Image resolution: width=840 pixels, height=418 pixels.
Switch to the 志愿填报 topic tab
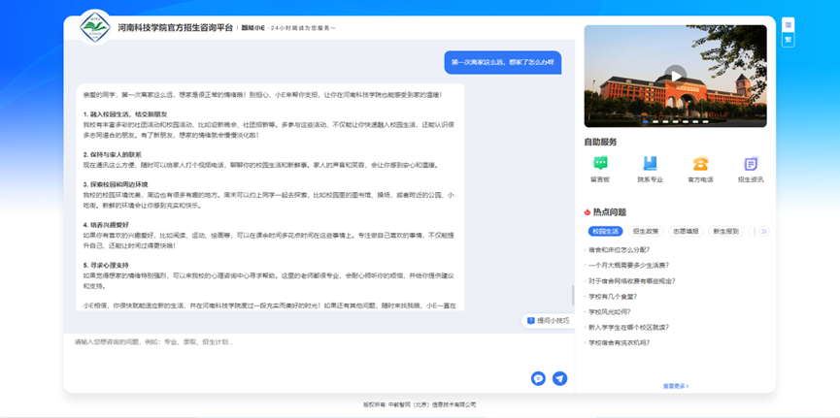(686, 232)
